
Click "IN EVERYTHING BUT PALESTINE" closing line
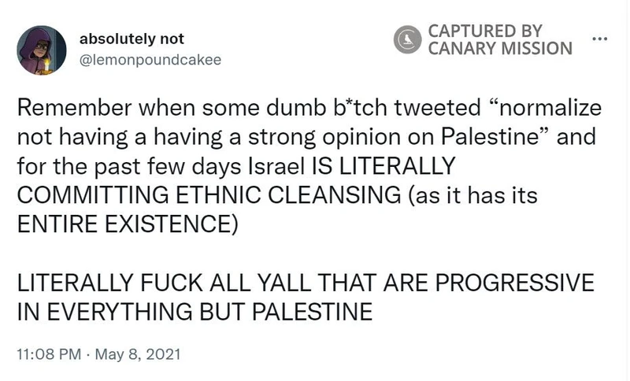coord(194,311)
